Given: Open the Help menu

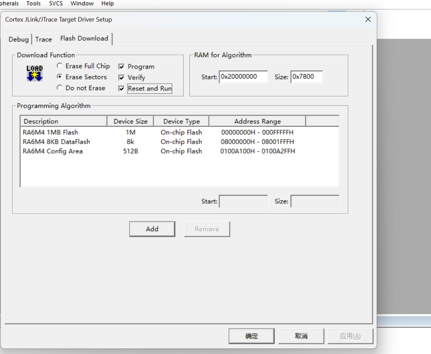Looking at the screenshot, I should click(x=108, y=3).
